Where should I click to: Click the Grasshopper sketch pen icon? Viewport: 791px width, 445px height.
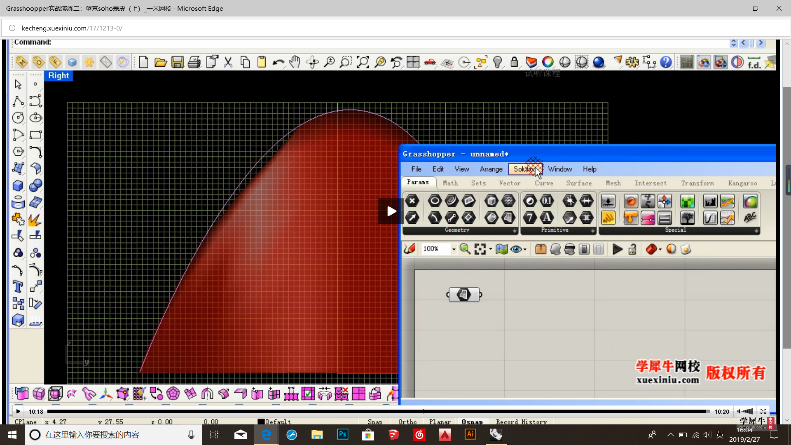coord(410,249)
